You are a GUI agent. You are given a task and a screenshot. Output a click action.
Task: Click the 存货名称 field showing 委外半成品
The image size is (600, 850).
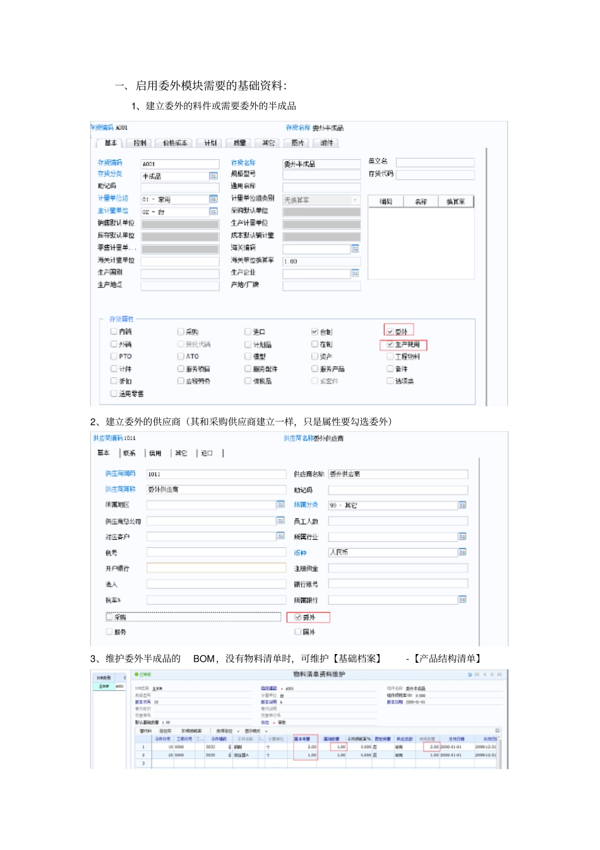point(321,164)
